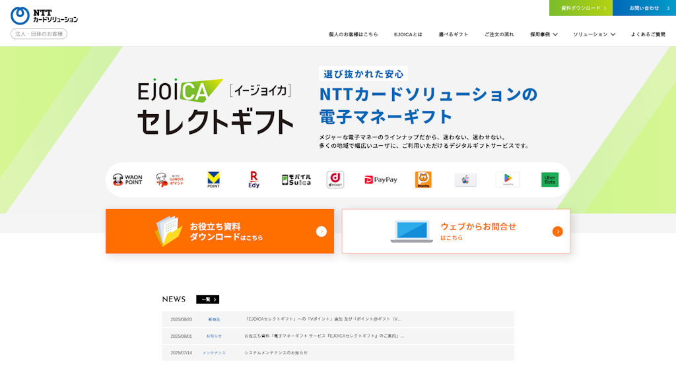
Task: Open news item about お役立ち資料
Action: (x=324, y=336)
